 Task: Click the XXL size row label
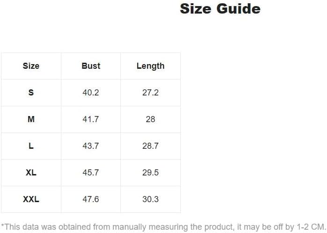31,199
